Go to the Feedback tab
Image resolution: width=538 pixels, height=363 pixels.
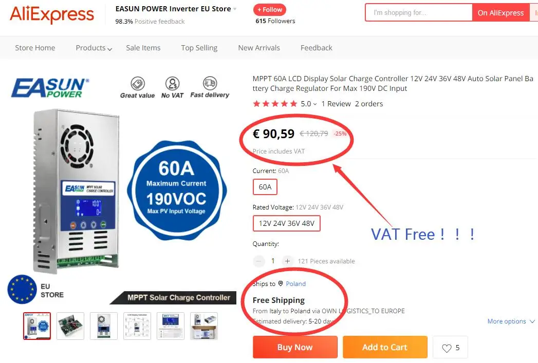point(317,48)
